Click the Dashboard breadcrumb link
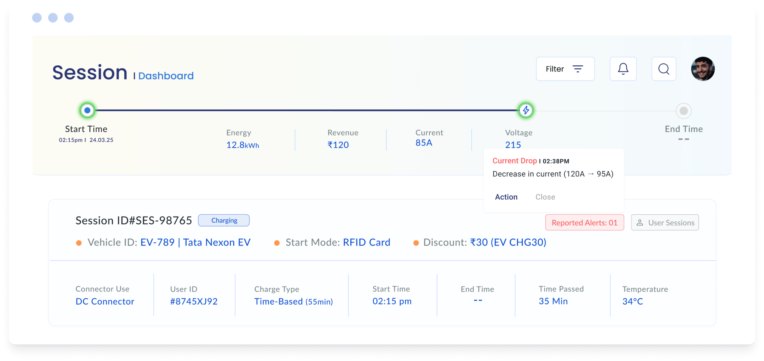Image resolution: width=764 pixels, height=361 pixels. pyautogui.click(x=166, y=76)
